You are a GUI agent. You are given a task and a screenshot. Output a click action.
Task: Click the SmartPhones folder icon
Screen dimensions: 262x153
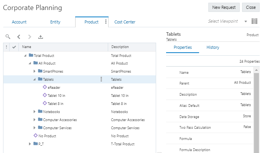tap(40, 71)
